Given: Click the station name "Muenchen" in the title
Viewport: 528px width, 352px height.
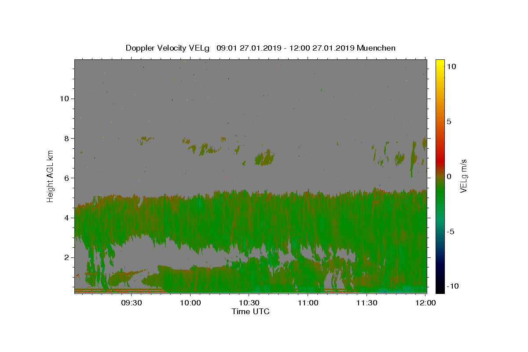Looking at the screenshot, I should pyautogui.click(x=376, y=48).
